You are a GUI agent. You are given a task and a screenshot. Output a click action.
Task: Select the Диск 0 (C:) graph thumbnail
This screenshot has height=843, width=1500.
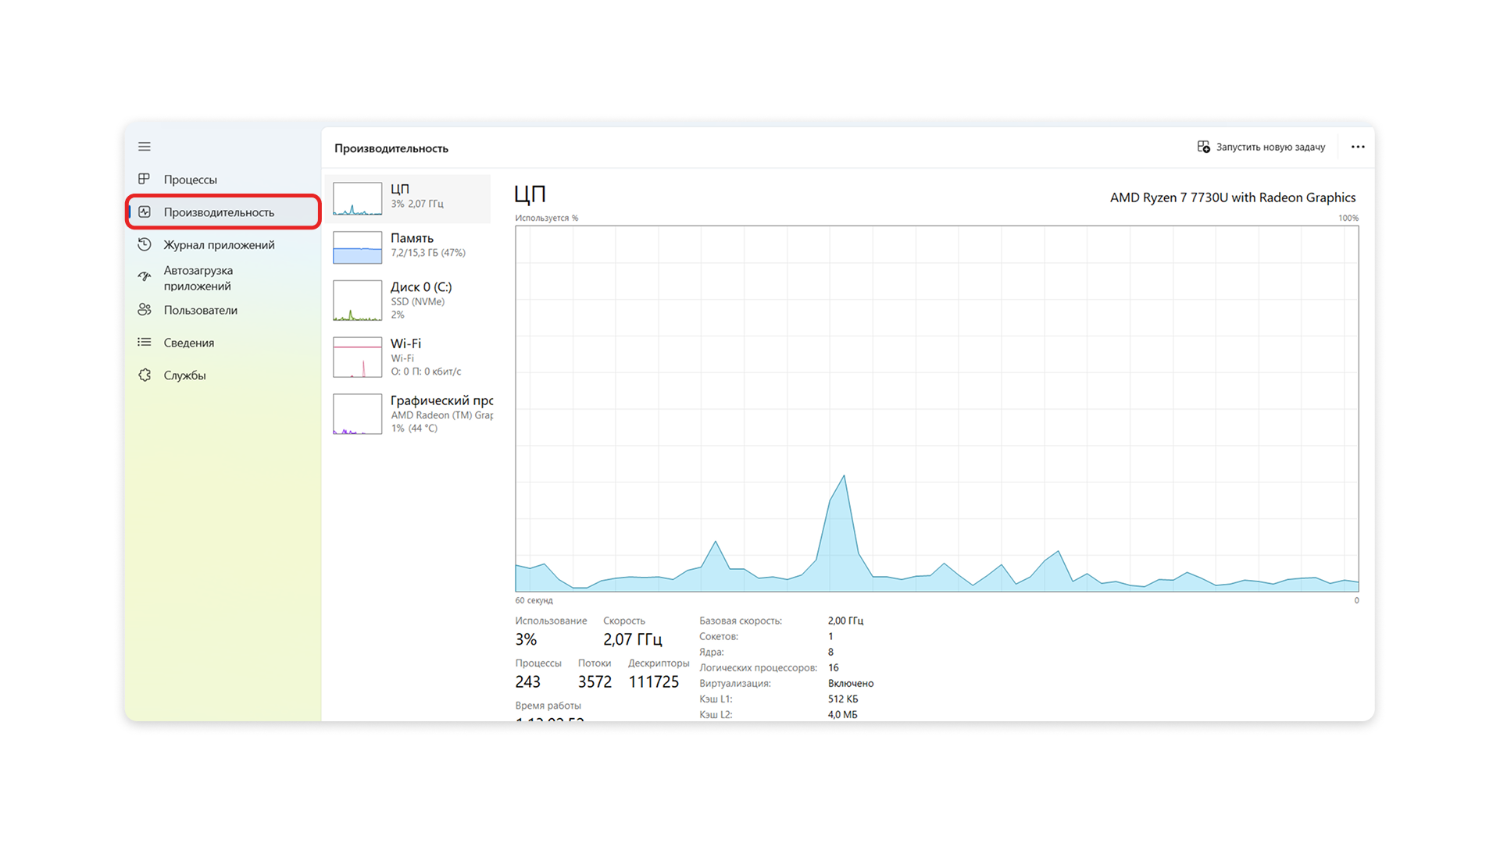tap(357, 301)
